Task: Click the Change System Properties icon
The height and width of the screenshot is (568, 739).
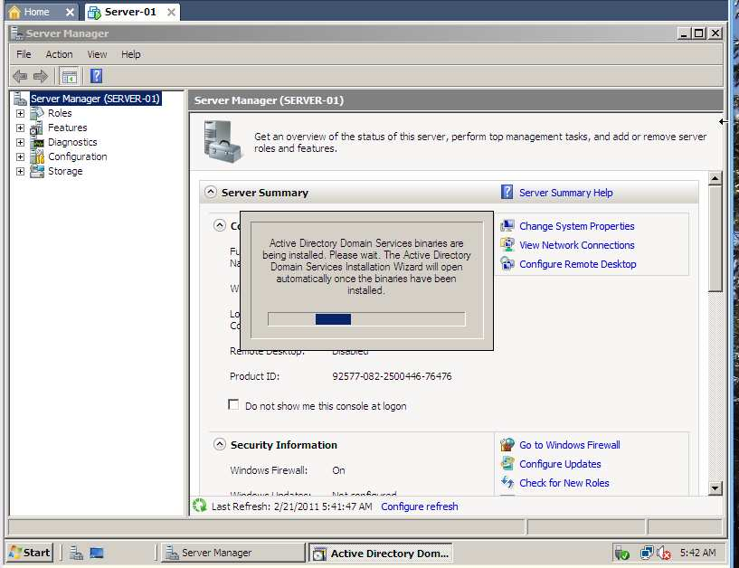Action: coord(507,226)
